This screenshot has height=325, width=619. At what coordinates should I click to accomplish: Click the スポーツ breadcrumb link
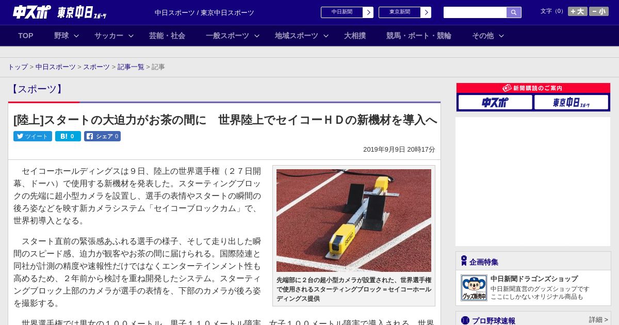coord(96,67)
